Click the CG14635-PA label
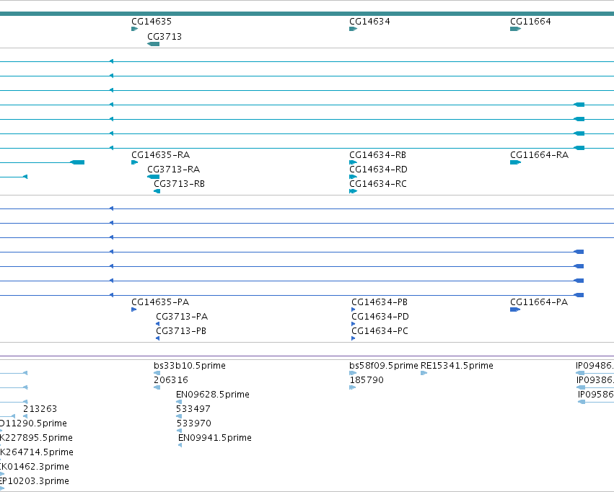614x492 pixels. 160,302
